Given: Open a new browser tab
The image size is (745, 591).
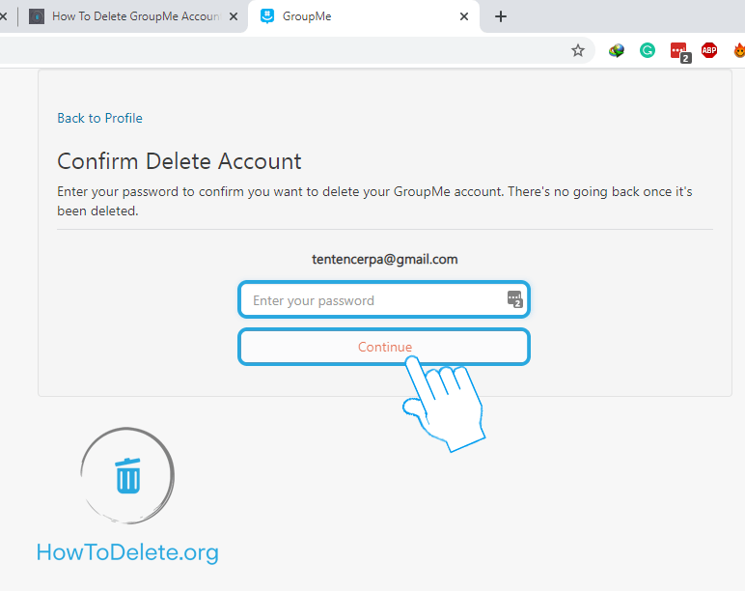Looking at the screenshot, I should click(x=500, y=16).
